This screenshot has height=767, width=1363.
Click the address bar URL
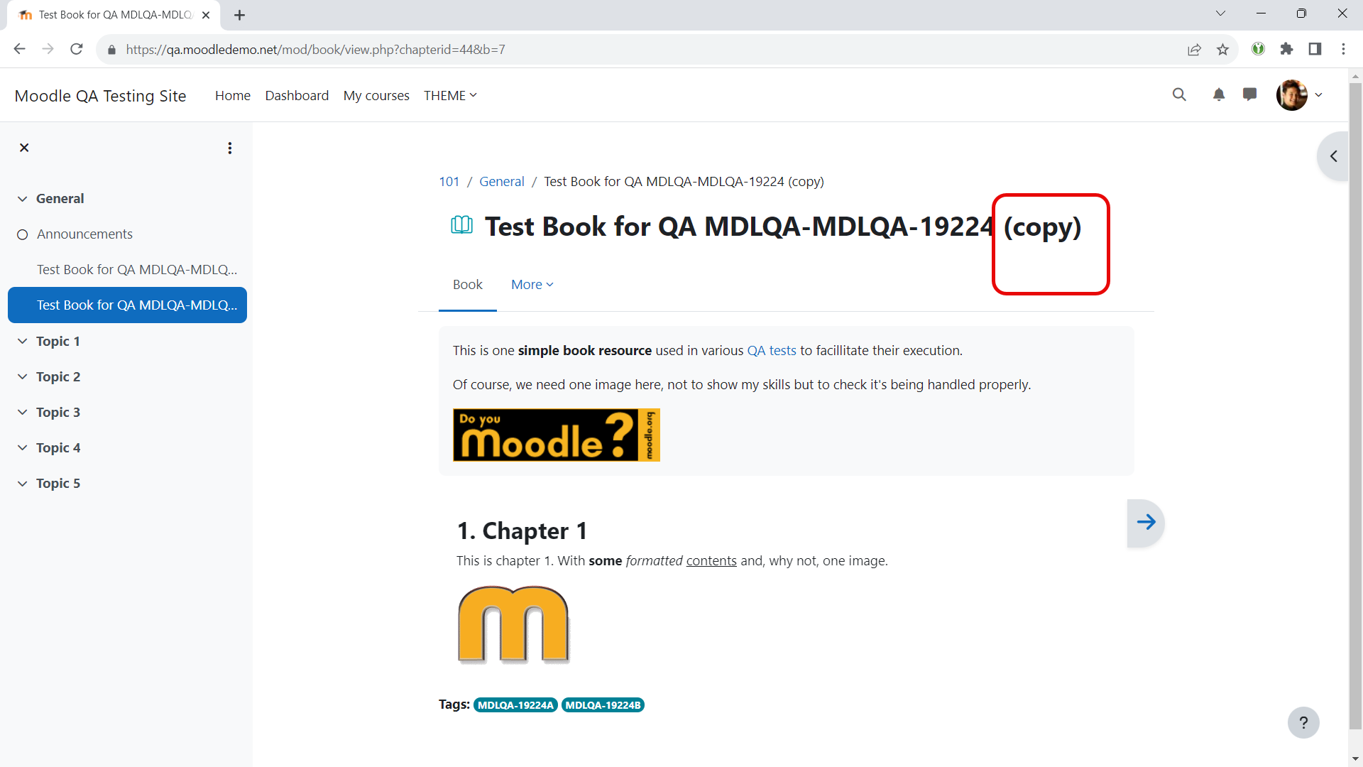coord(315,50)
